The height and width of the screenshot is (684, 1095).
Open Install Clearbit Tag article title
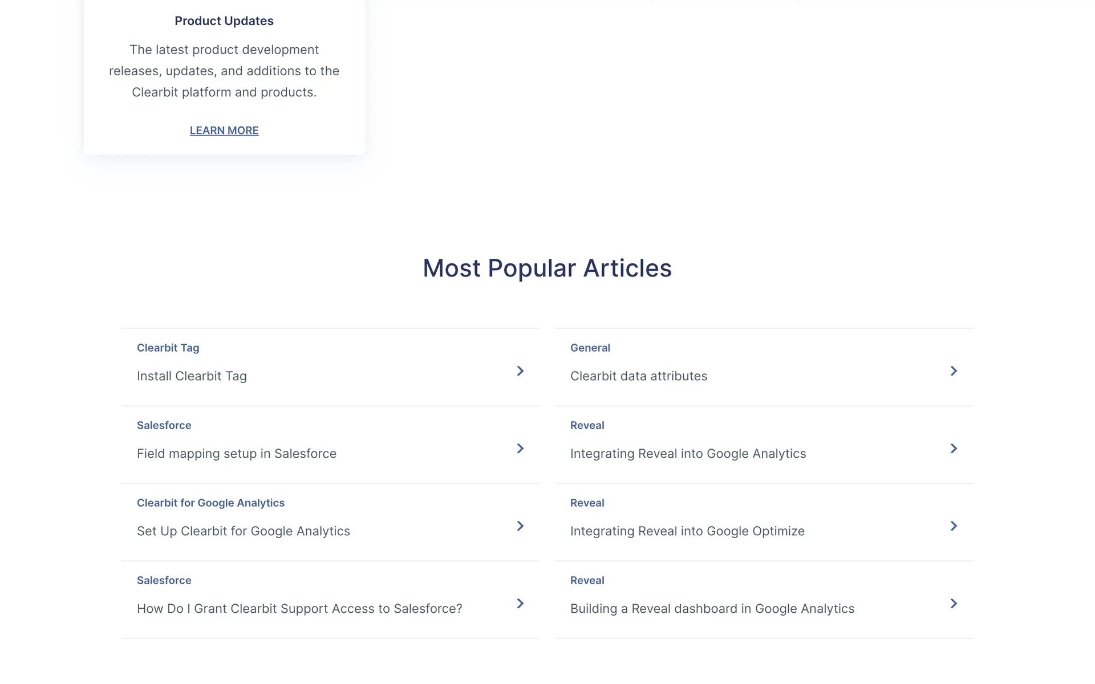pos(192,376)
